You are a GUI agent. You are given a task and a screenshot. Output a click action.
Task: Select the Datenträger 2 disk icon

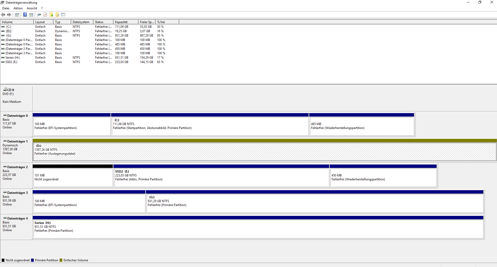5,167
